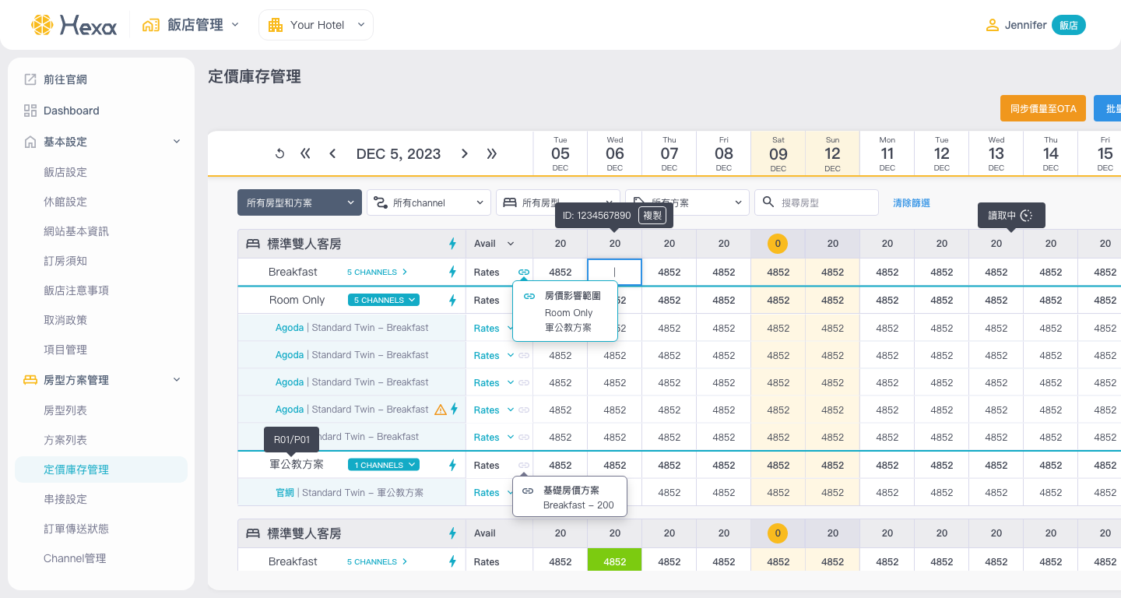Image resolution: width=1121 pixels, height=598 pixels.
Task: Click the lightning bolt in the Room Only row
Action: tap(453, 300)
